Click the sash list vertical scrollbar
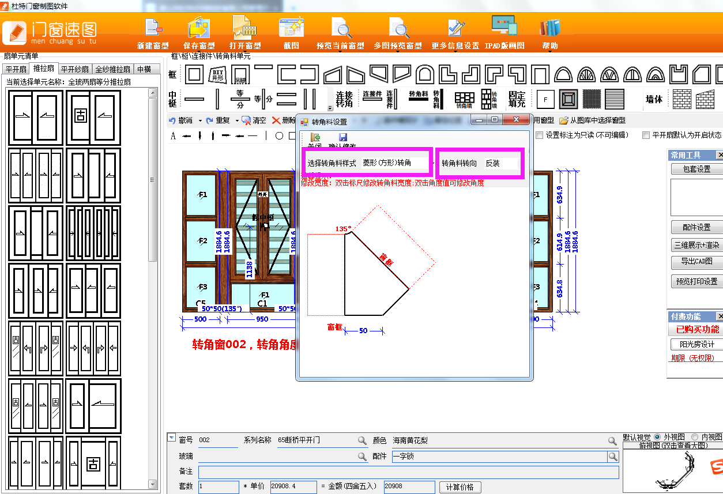723x494 pixels. point(153,288)
